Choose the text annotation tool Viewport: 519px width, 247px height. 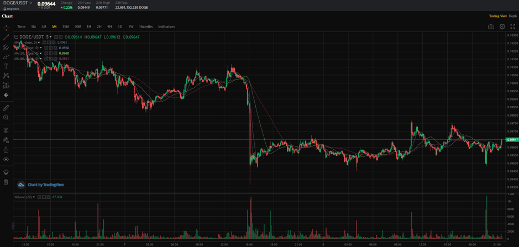6,66
